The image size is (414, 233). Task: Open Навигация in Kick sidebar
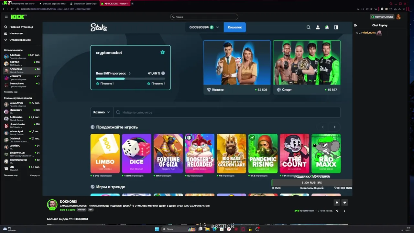14,33
